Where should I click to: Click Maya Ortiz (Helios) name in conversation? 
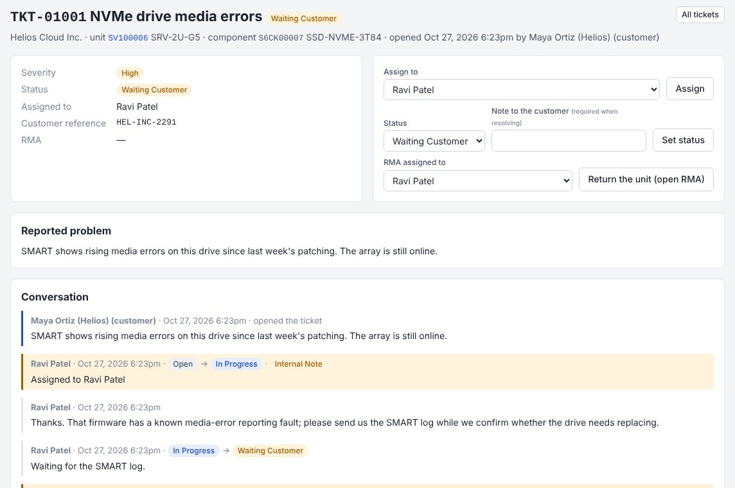[x=93, y=321]
